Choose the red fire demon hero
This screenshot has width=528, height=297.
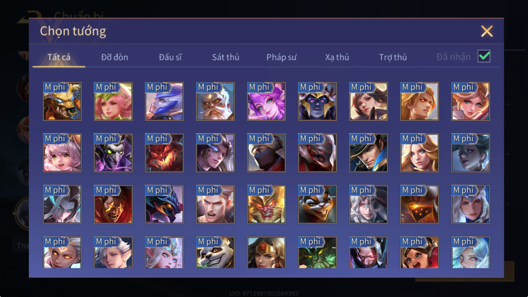164,153
